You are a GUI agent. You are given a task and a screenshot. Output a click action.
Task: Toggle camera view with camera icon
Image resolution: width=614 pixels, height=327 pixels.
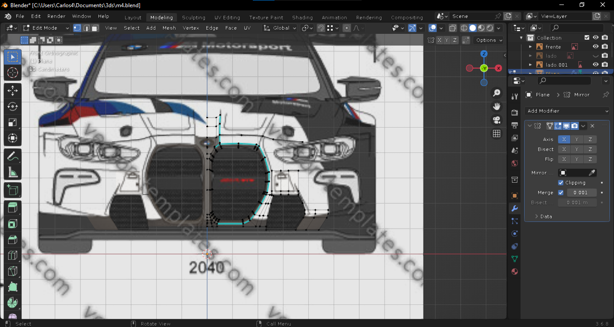pyautogui.click(x=497, y=120)
